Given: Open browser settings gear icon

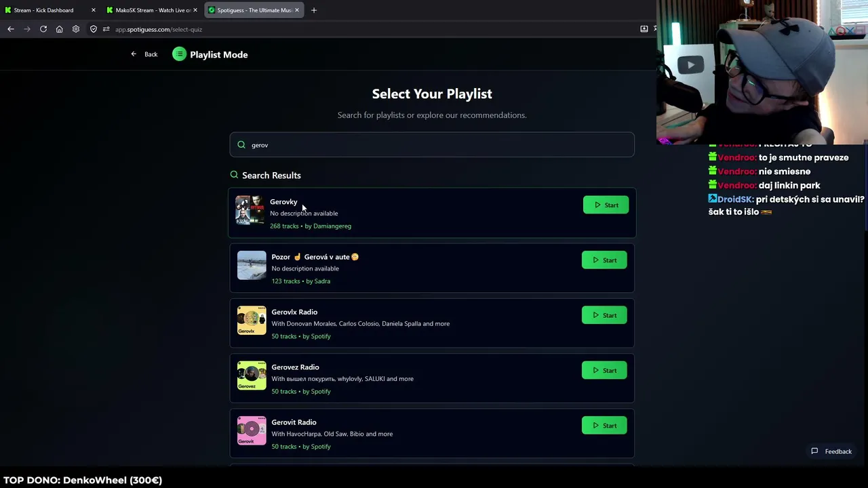Looking at the screenshot, I should click(76, 29).
